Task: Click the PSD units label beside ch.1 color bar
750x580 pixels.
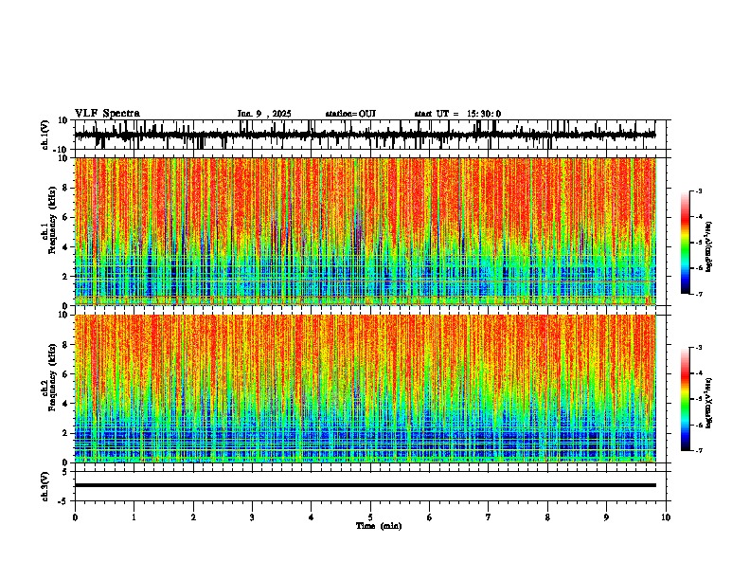Action: click(709, 246)
